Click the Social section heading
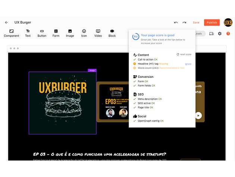This screenshot has height=177, width=235. coord(140,116)
